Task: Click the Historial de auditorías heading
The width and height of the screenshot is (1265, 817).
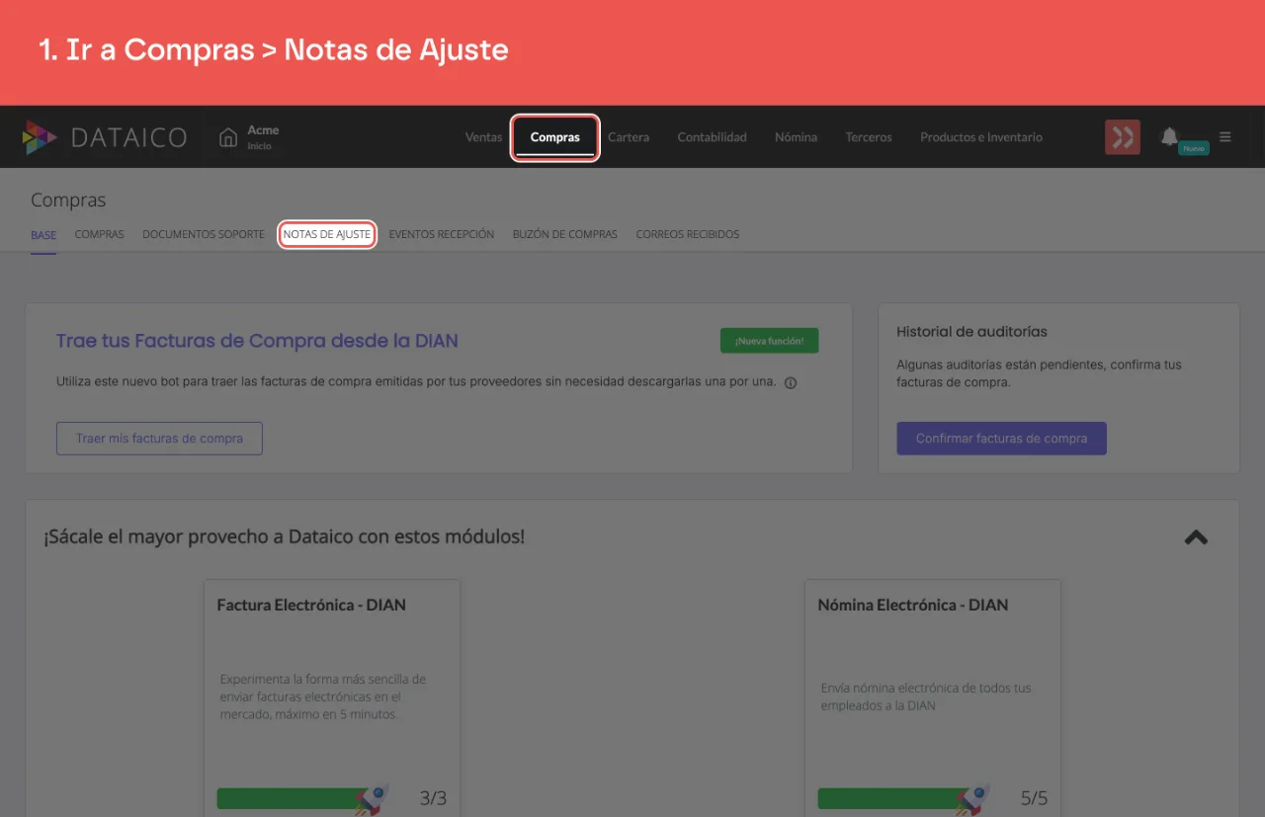Action: point(971,332)
